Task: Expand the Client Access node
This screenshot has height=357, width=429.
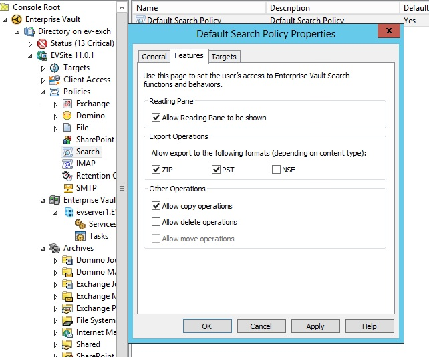Action: [43, 80]
